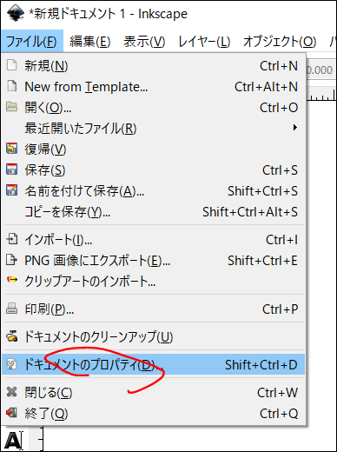
Task: Choose コピーを保存(Y)... entry
Action: click(x=154, y=212)
